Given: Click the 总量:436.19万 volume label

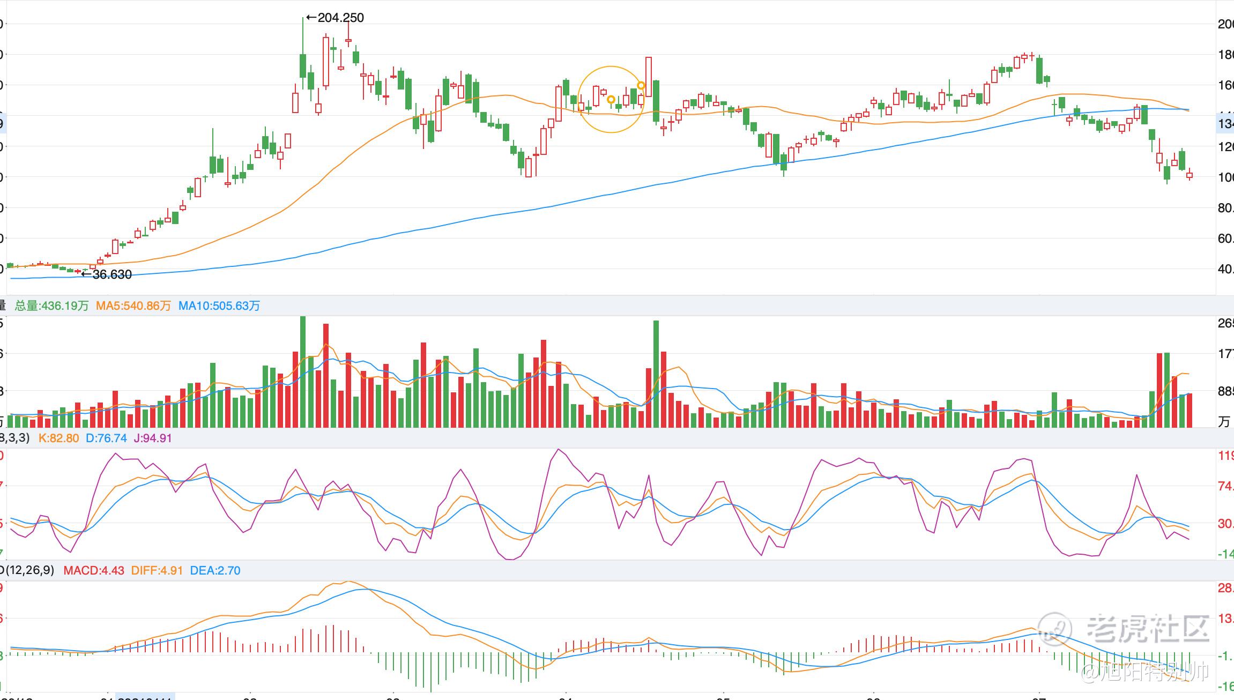Looking at the screenshot, I should click(x=51, y=306).
